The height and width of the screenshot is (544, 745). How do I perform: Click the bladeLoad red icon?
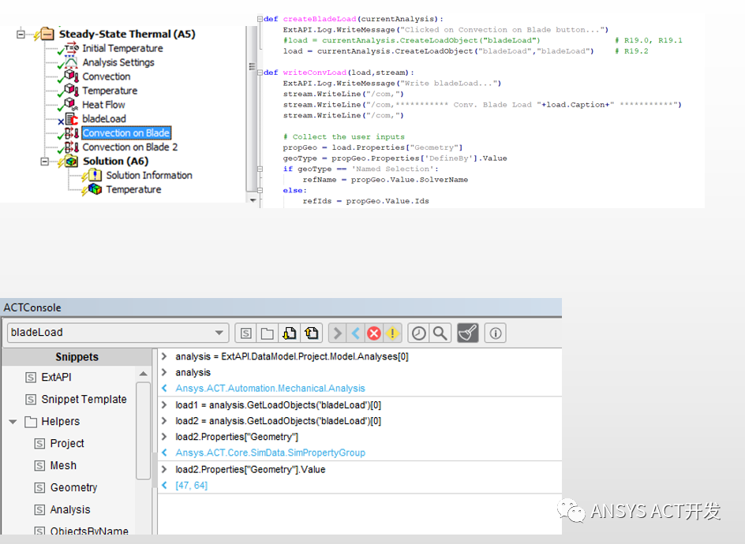(x=71, y=119)
